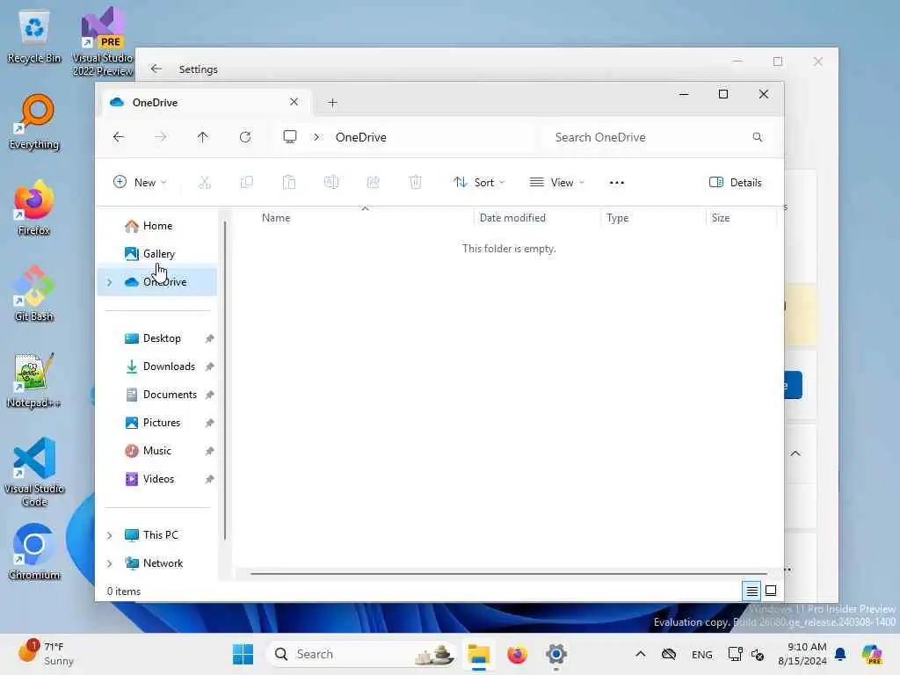Expand the OneDrive tree node
The width and height of the screenshot is (900, 675).
pyautogui.click(x=109, y=282)
